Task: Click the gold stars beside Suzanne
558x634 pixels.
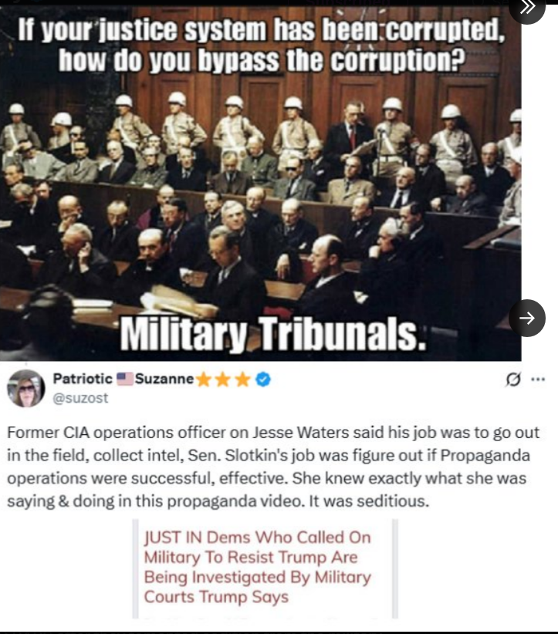Action: [x=223, y=380]
